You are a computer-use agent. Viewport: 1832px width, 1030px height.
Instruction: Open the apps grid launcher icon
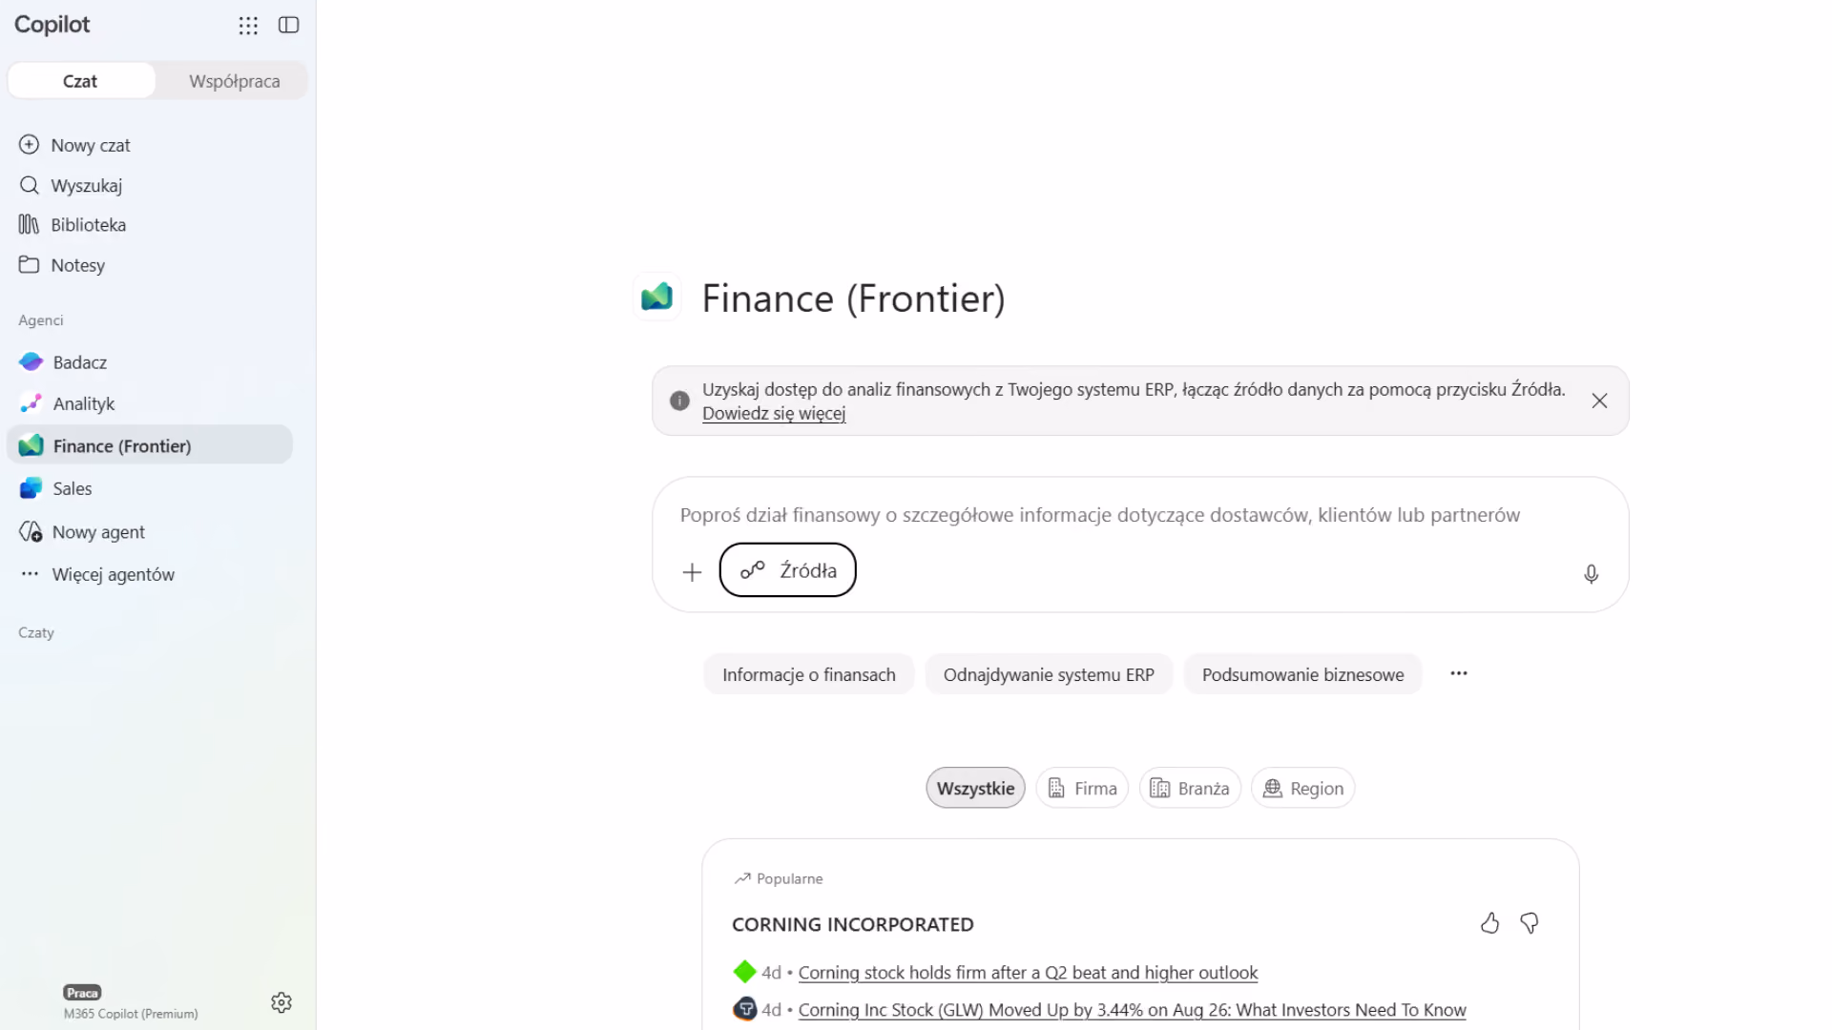[248, 26]
